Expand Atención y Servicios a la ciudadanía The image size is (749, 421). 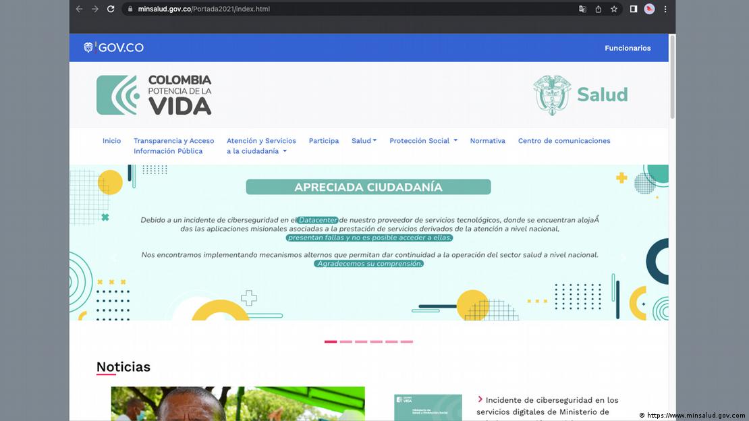261,146
